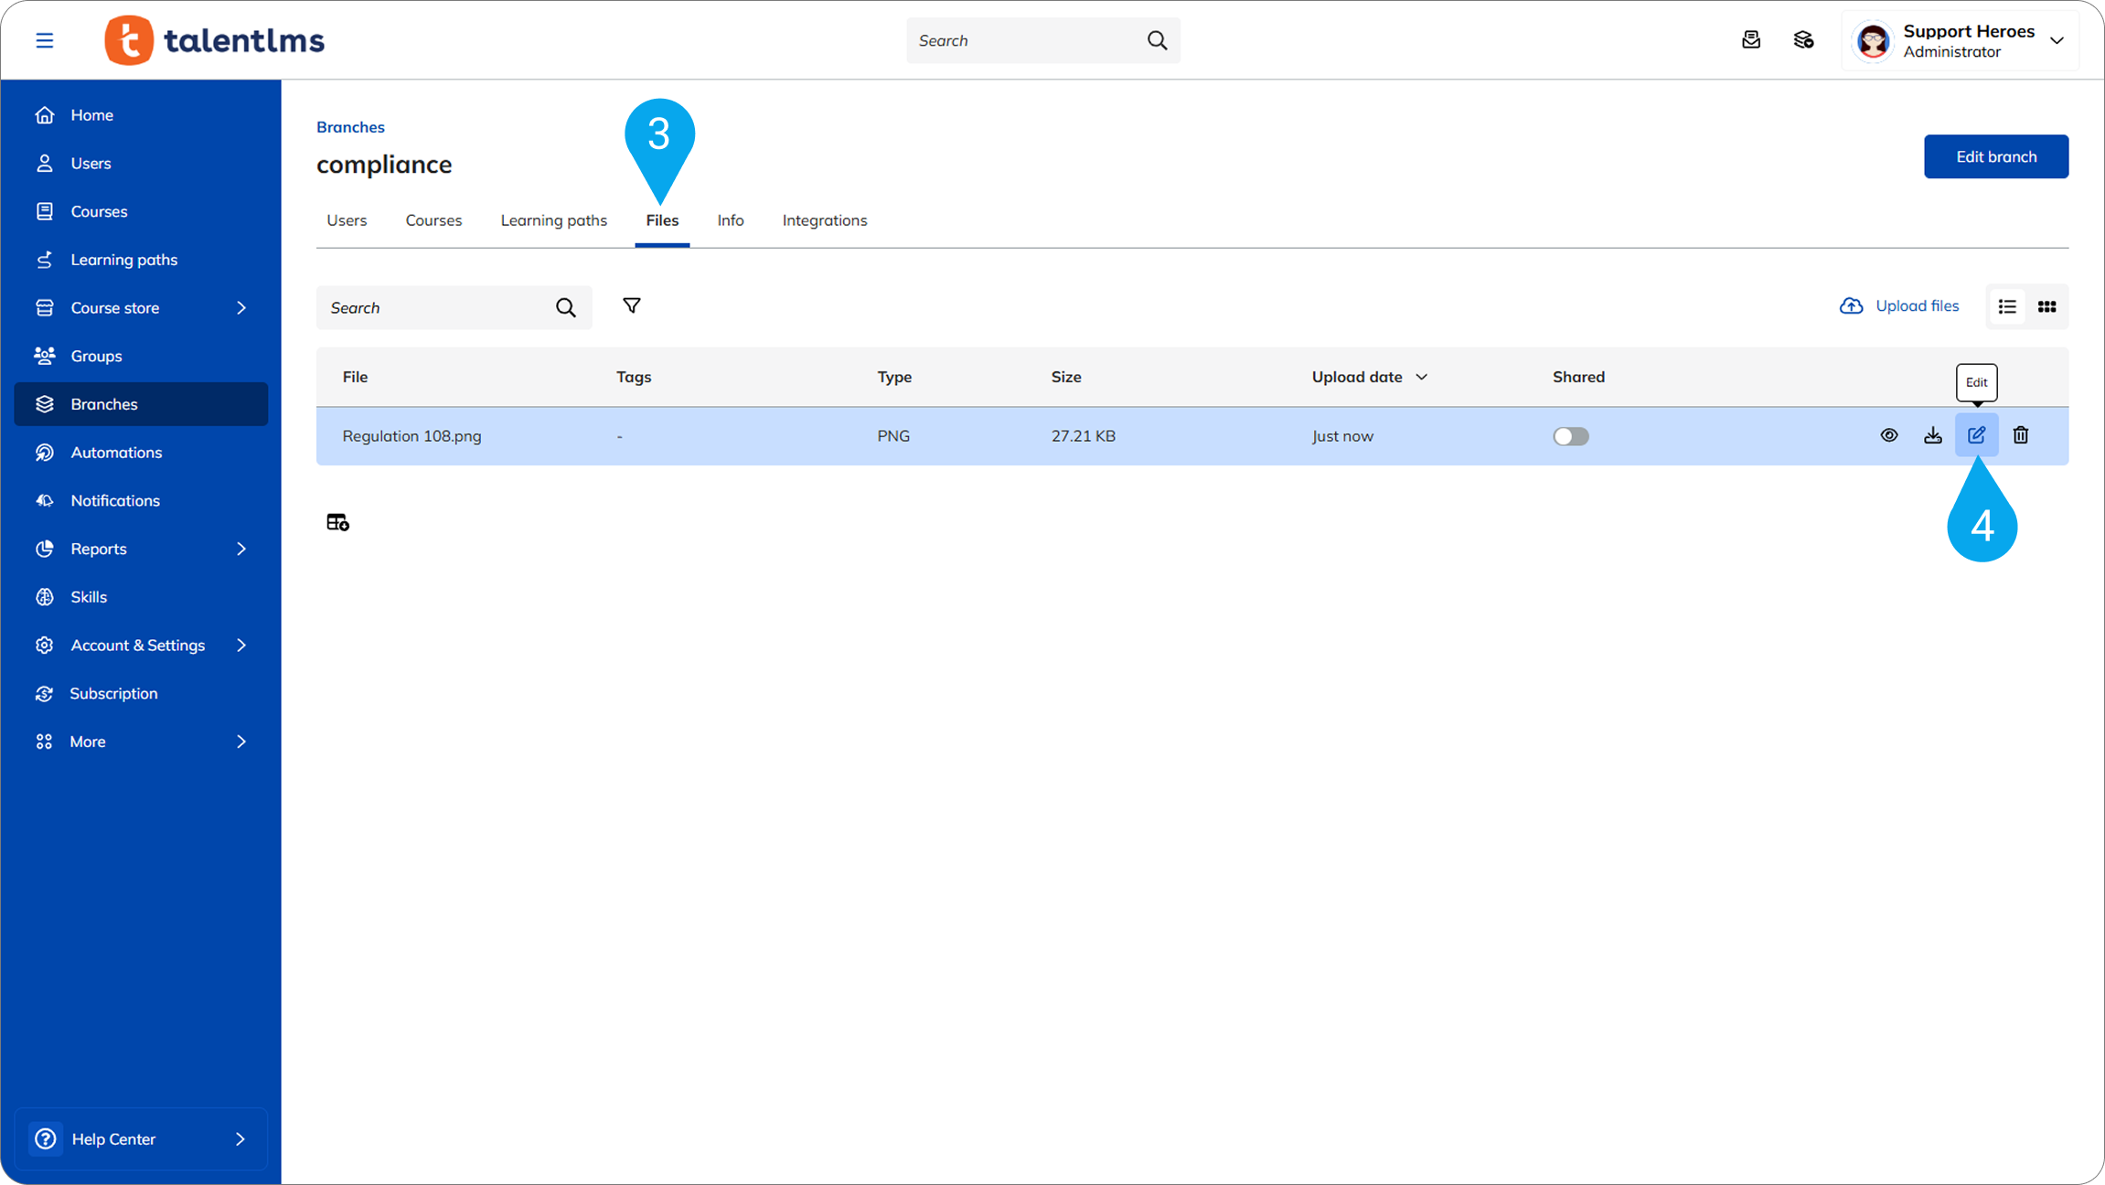Click the table export icon below file list
Screen dimensions: 2105x1185
pyautogui.click(x=337, y=522)
